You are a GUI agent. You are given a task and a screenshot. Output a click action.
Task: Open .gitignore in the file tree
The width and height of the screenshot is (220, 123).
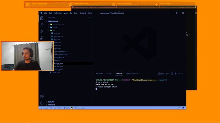coord(57,60)
